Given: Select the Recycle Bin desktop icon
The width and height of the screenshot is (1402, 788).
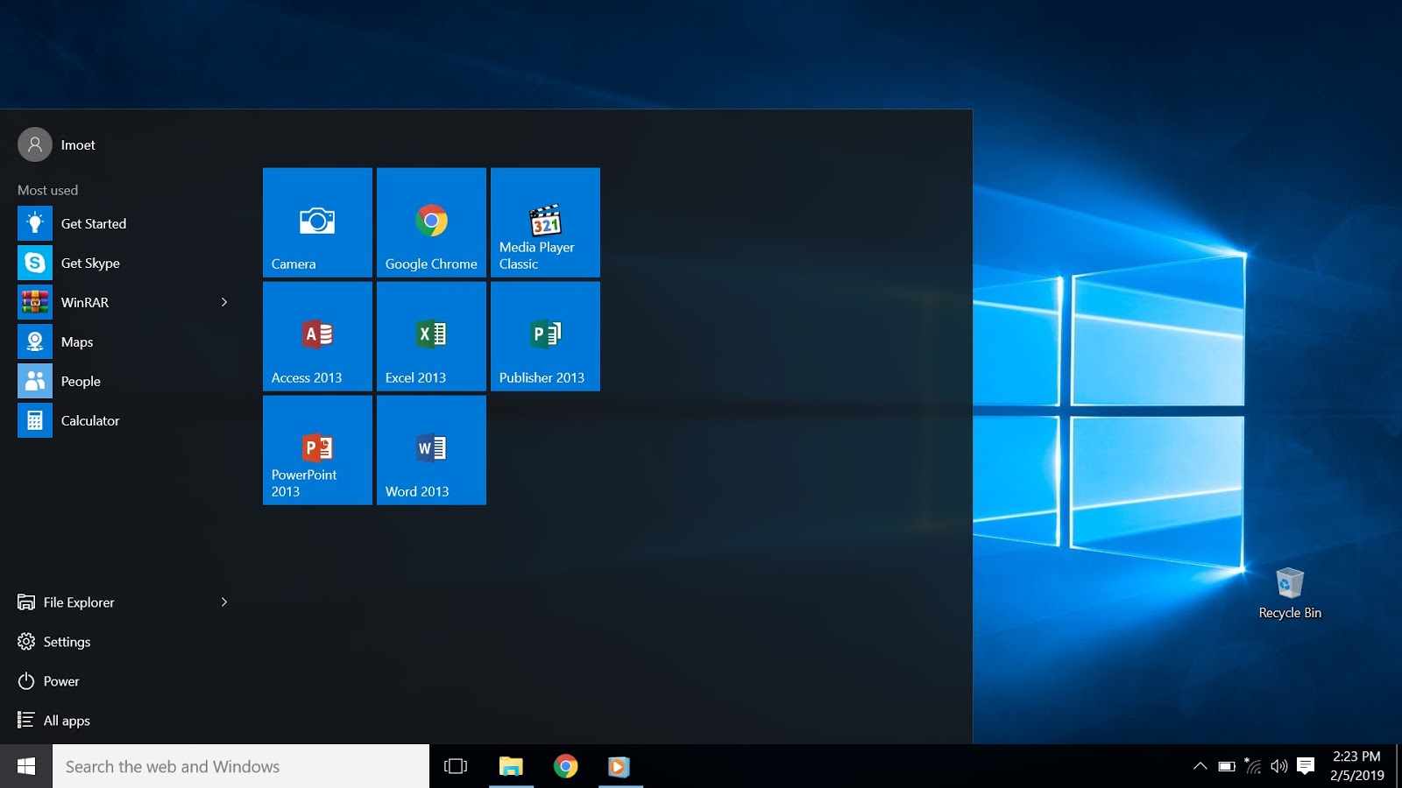Looking at the screenshot, I should click(1290, 594).
